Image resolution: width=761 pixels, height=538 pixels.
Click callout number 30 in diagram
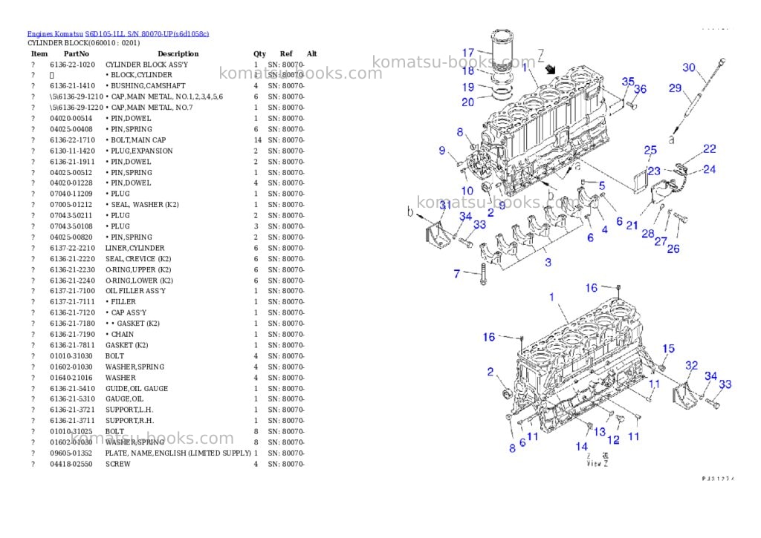click(x=689, y=68)
